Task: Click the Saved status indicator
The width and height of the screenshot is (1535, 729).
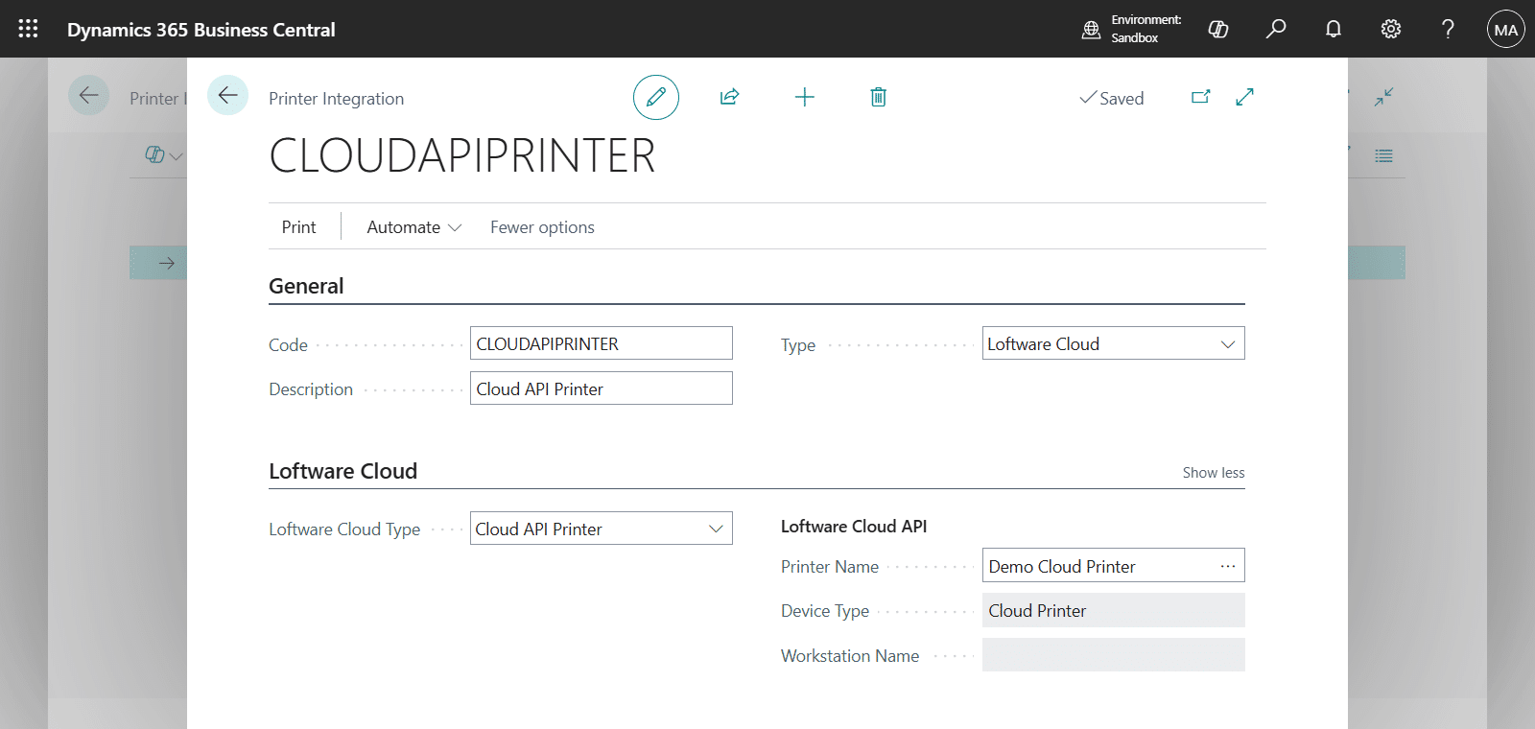Action: (x=1111, y=98)
